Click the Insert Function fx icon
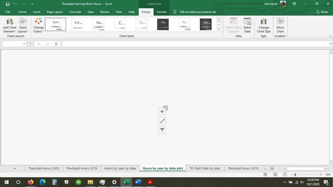Viewport: 333px width, 187px height. point(56,44)
